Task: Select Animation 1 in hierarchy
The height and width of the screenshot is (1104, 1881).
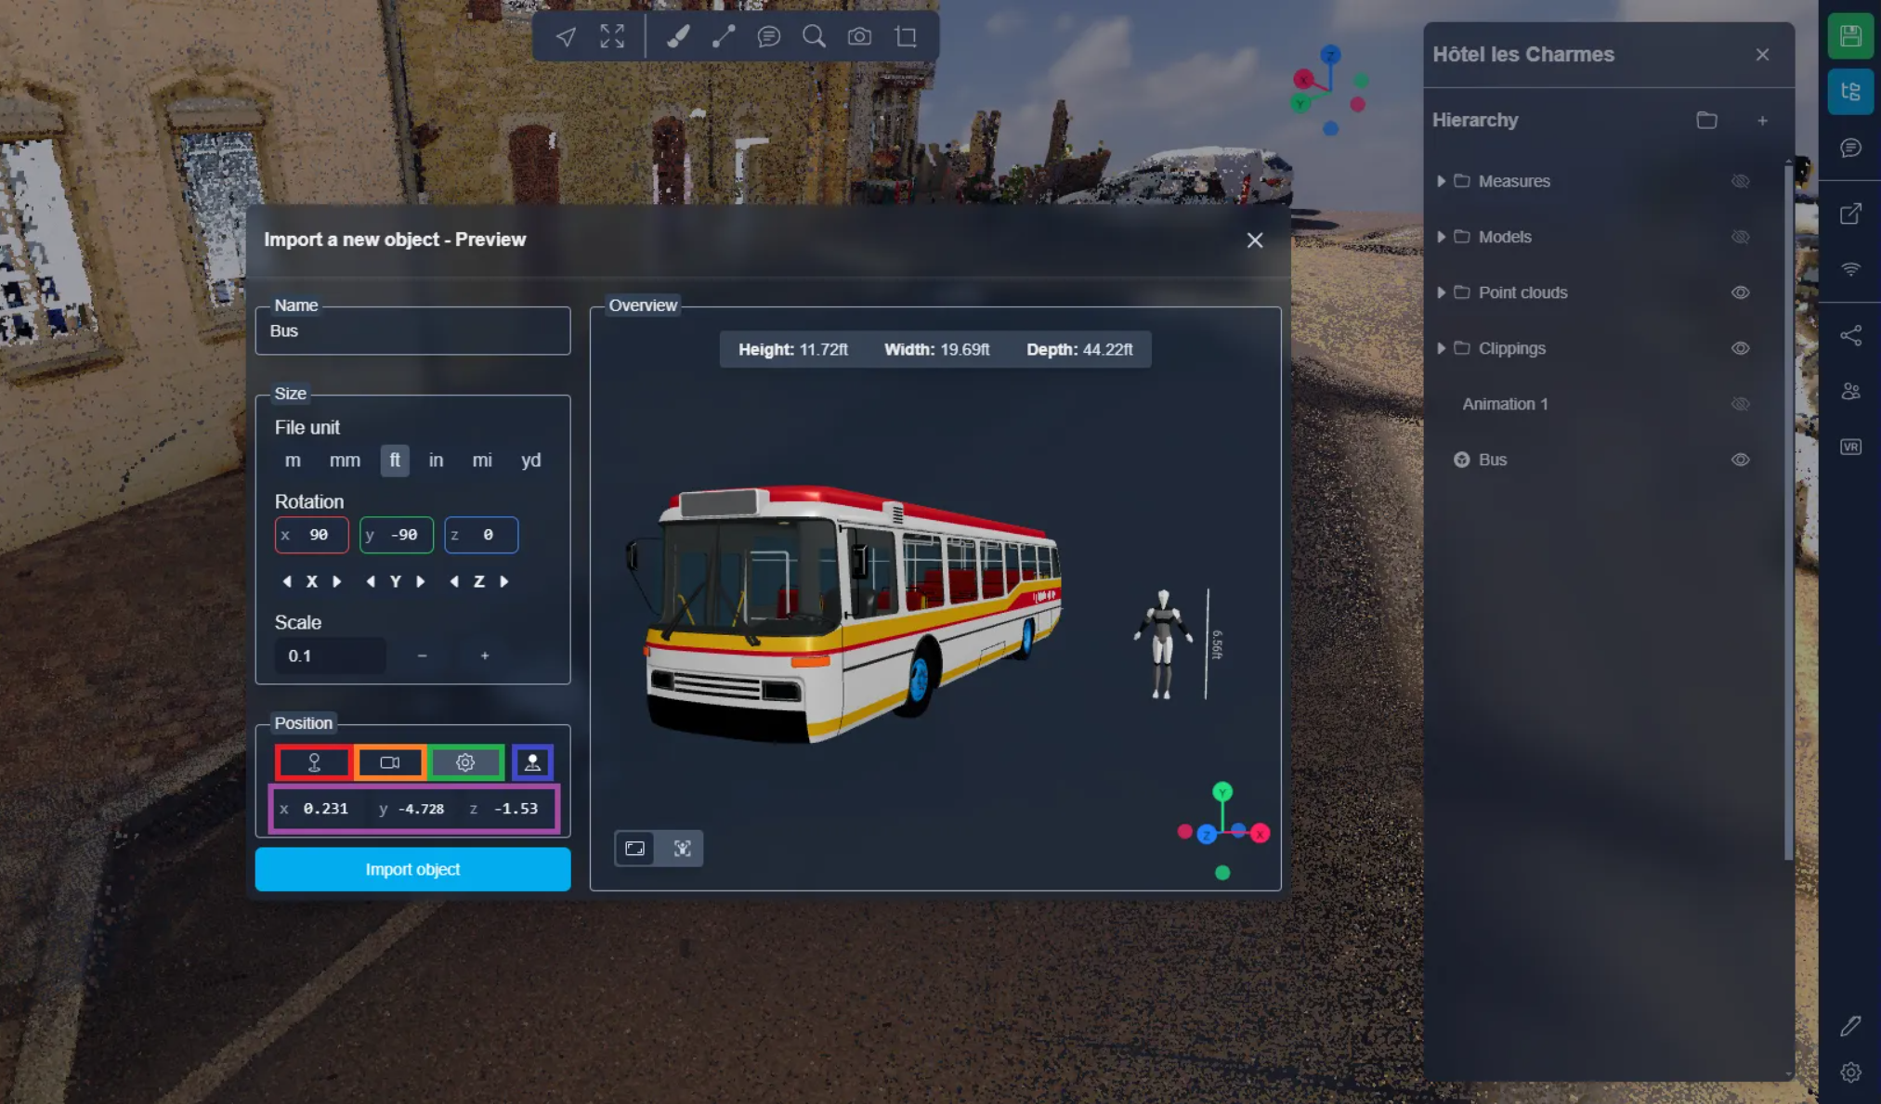Action: (x=1505, y=404)
